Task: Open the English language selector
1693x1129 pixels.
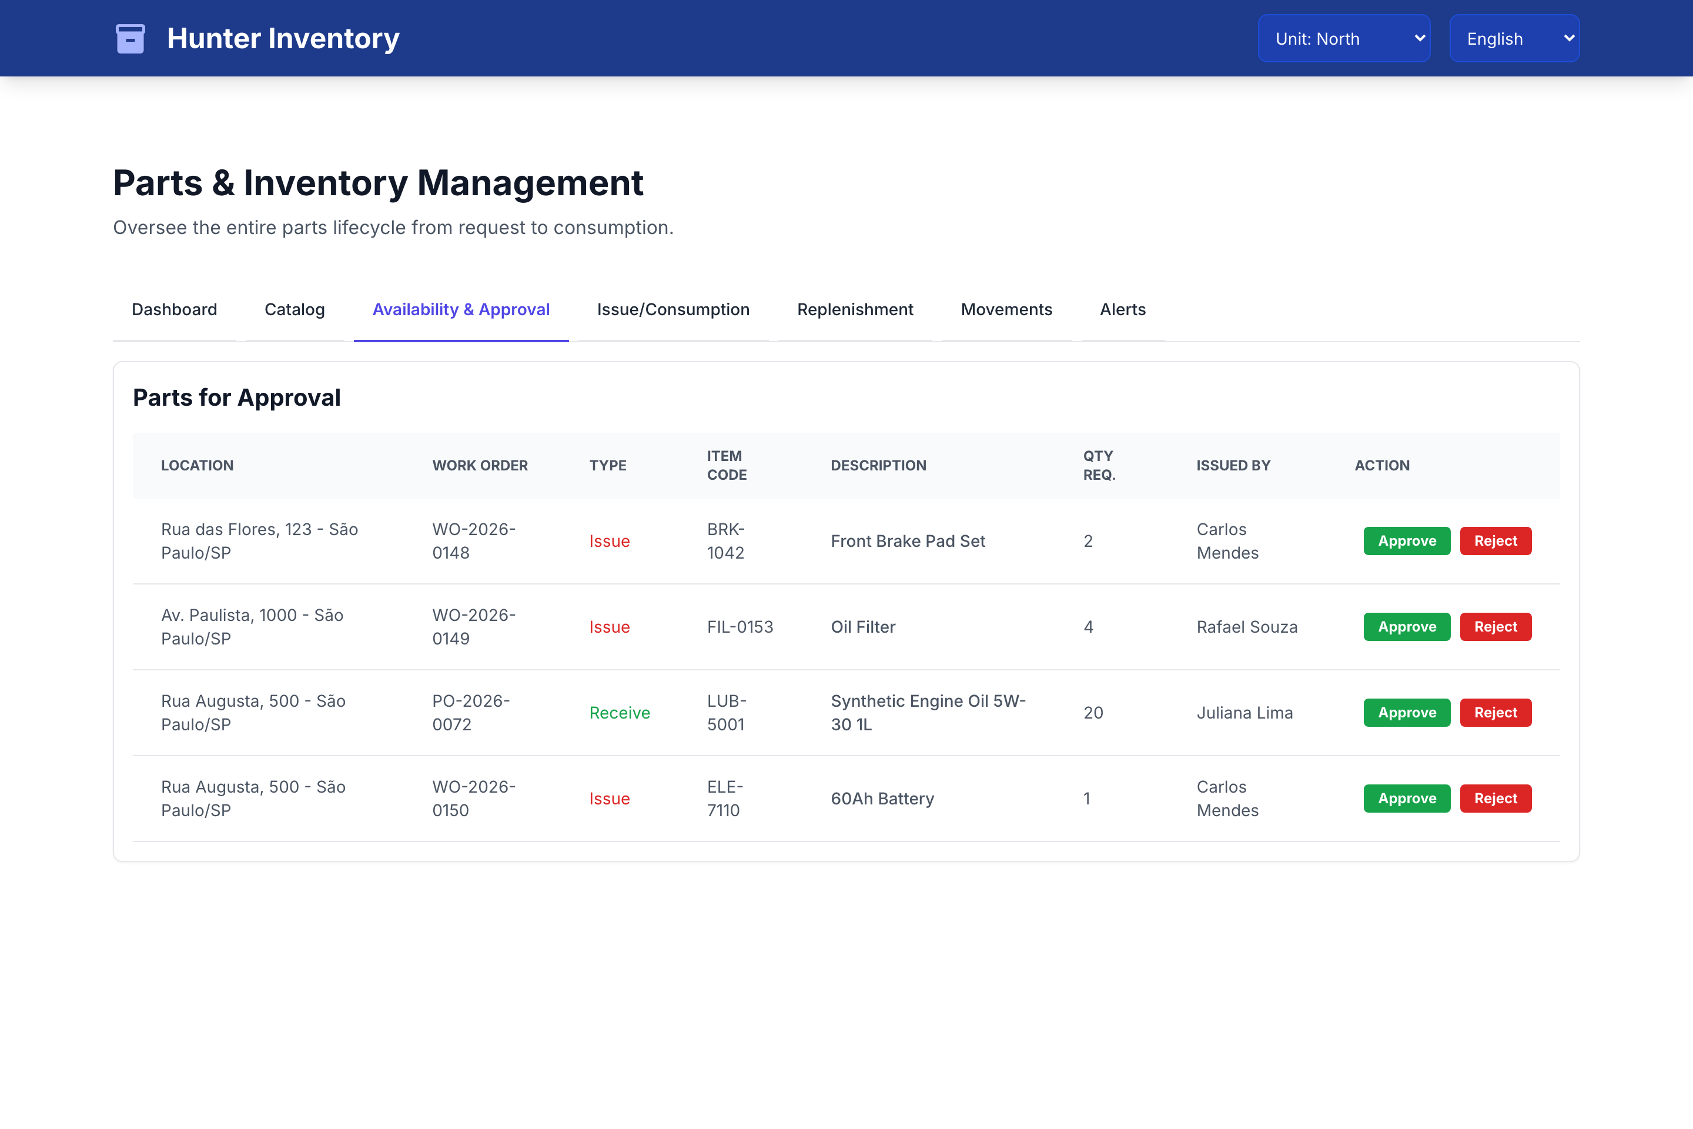Action: tap(1514, 38)
